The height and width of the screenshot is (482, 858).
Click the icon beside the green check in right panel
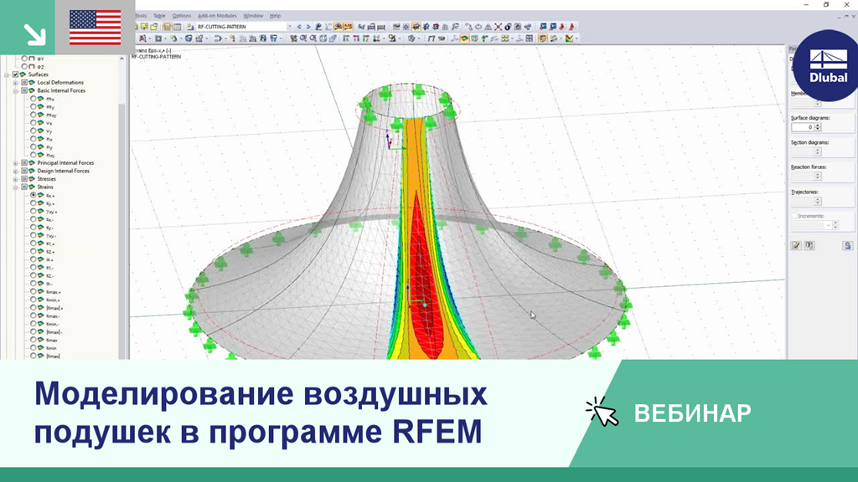coord(809,246)
